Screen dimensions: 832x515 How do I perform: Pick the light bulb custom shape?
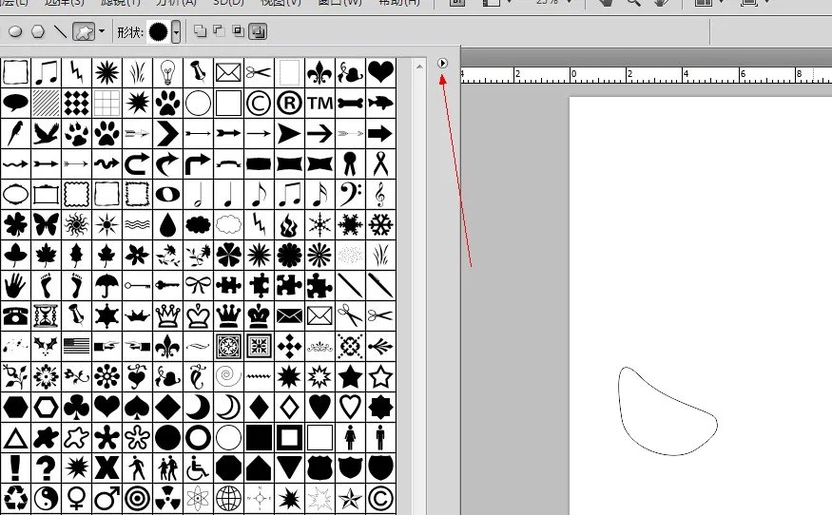coord(167,71)
